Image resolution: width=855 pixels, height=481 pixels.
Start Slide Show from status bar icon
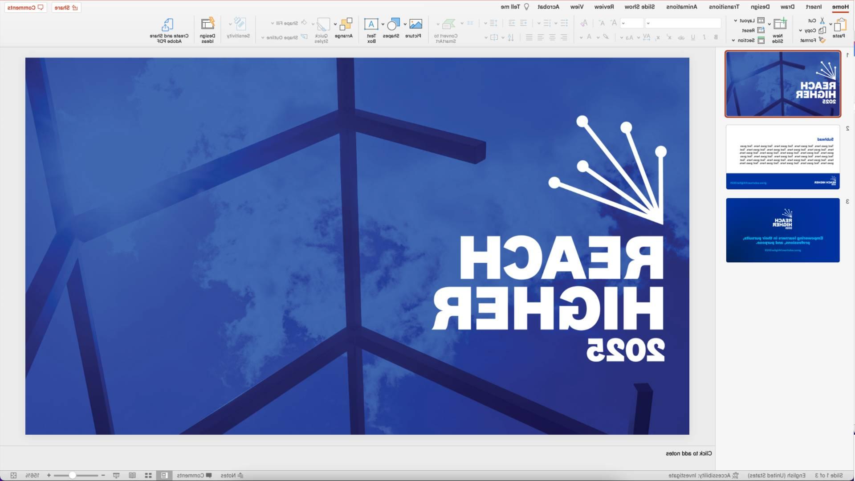coord(116,476)
